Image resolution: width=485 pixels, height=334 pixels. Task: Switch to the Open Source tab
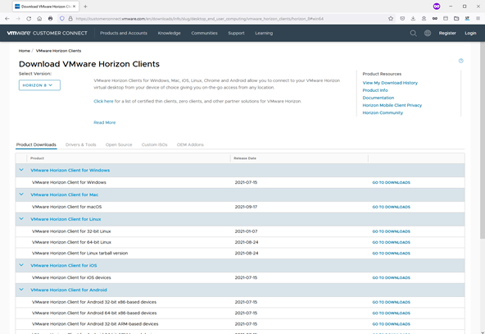pos(119,144)
